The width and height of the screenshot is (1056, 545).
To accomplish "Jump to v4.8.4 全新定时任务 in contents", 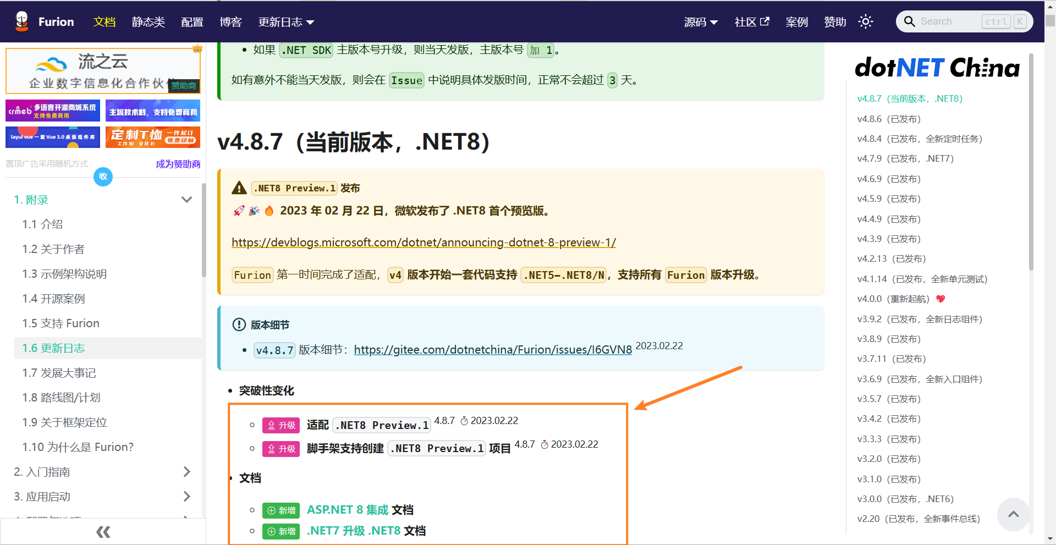I will pos(920,139).
